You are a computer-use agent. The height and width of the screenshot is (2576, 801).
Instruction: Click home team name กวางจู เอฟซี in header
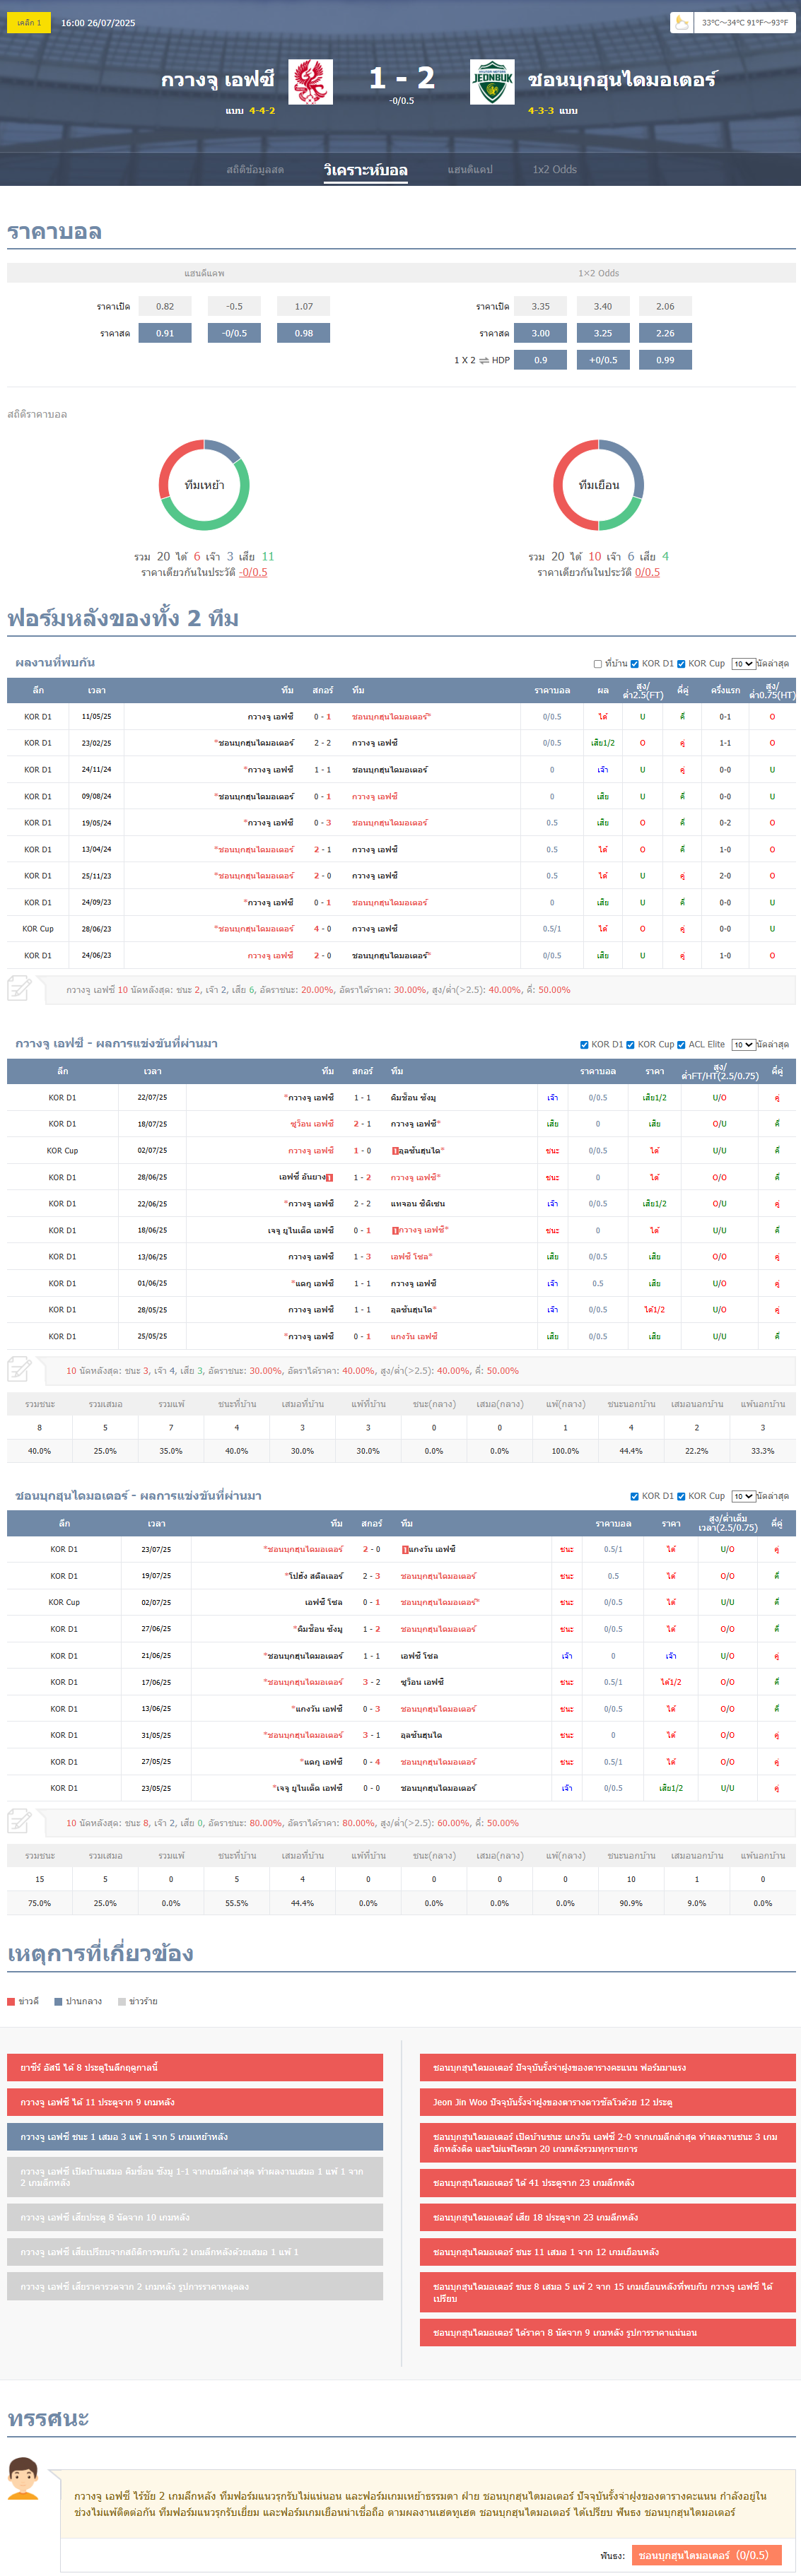(218, 79)
